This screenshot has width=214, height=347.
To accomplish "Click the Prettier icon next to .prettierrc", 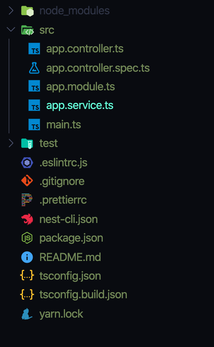I will pos(27,200).
